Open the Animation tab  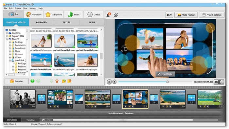33,14
